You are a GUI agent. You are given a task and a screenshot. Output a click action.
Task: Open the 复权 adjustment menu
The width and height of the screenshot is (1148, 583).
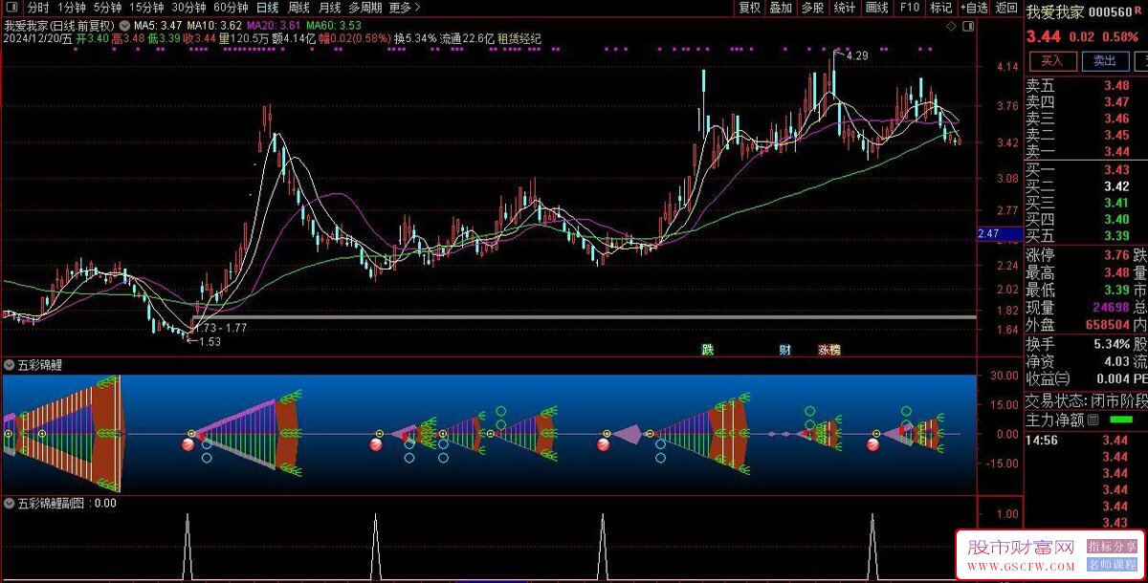tap(749, 8)
